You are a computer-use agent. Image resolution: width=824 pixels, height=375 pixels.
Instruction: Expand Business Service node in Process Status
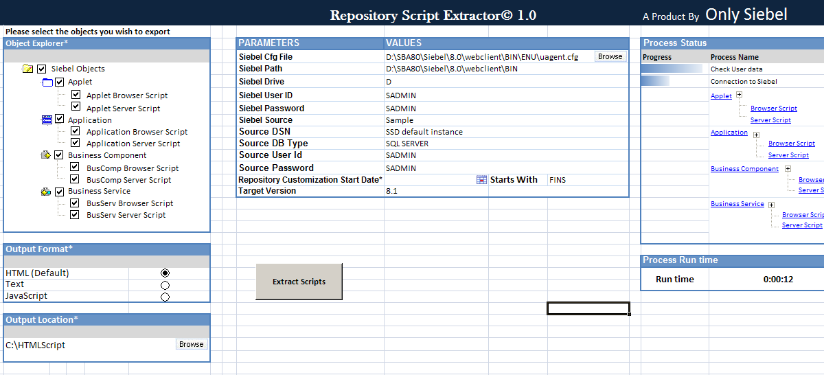[x=772, y=205]
